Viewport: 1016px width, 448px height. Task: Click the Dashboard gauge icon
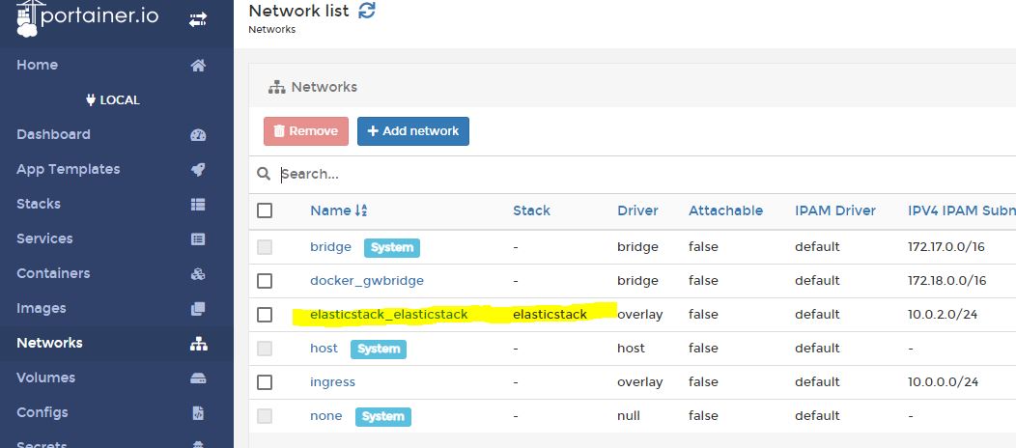coord(198,135)
